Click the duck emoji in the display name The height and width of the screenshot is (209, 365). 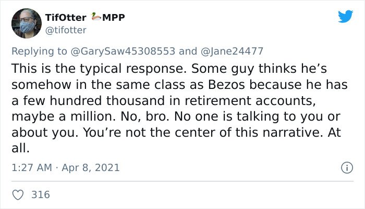[95, 17]
